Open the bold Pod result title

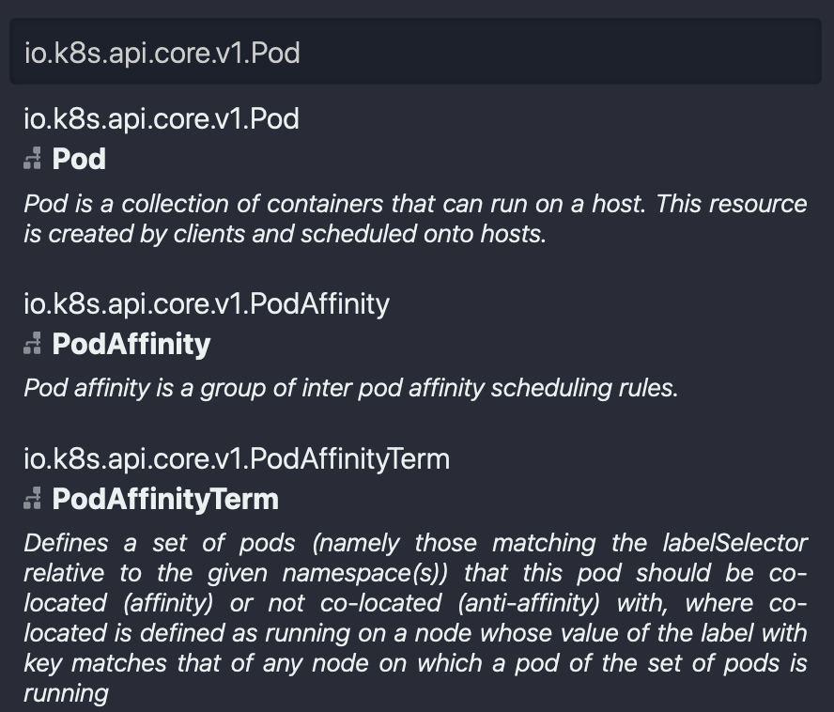point(79,159)
